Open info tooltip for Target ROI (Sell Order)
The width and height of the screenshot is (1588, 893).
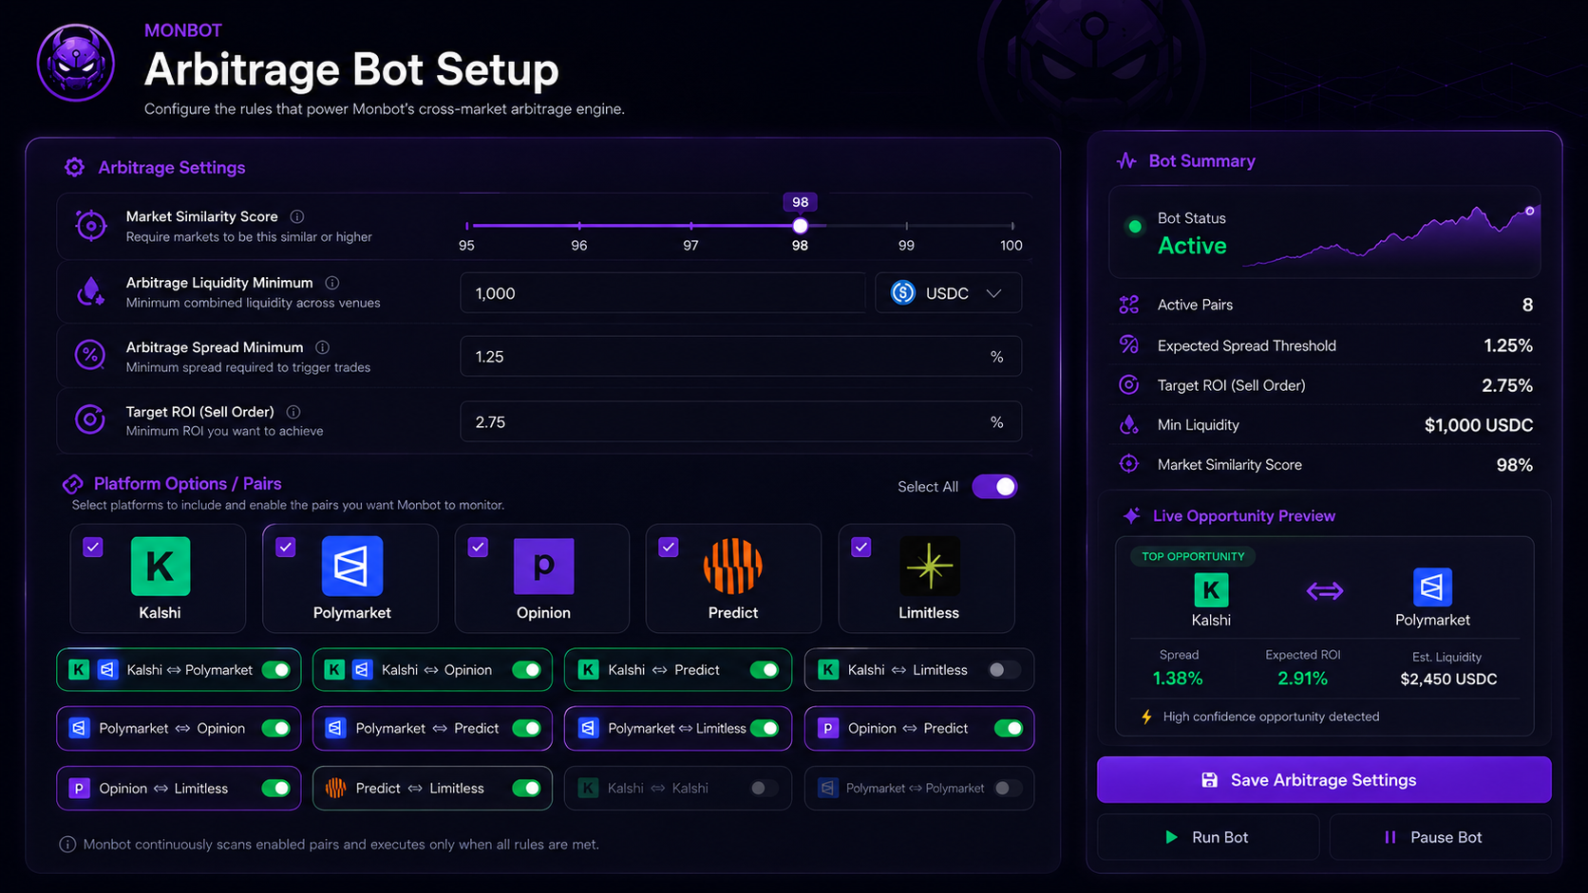click(293, 412)
